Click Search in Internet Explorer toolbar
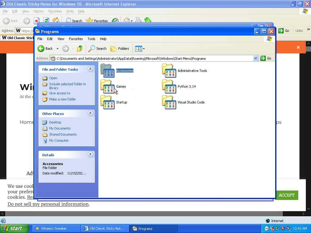The image size is (311, 233). [x=74, y=21]
